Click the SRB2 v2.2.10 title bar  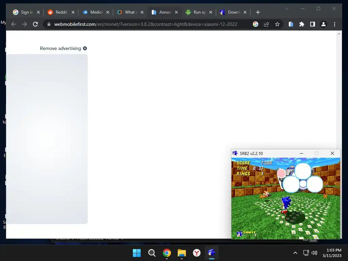coord(285,153)
